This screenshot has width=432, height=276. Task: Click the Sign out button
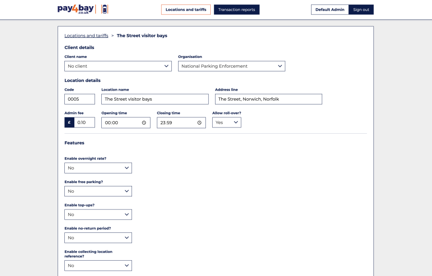click(x=361, y=10)
